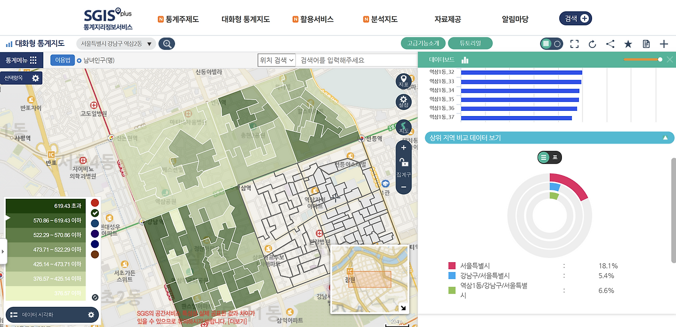Viewport: 676px width, 327px height.
Task: Open the map 설정 gear button
Action: 403,102
